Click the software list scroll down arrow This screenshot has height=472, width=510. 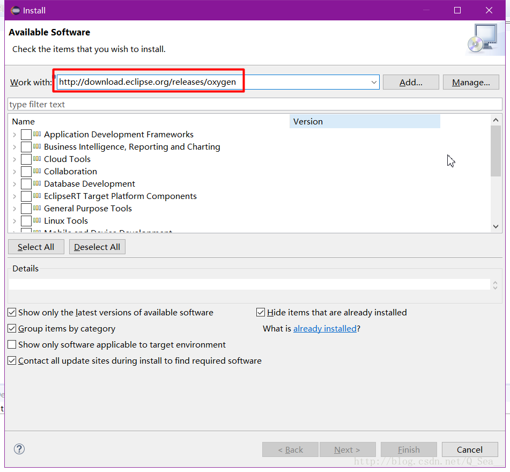pyautogui.click(x=496, y=226)
